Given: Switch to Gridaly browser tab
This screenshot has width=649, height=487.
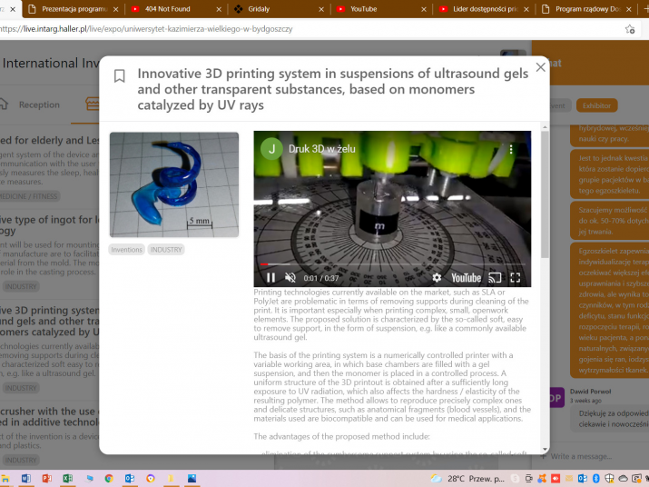Looking at the screenshot, I should pyautogui.click(x=259, y=9).
